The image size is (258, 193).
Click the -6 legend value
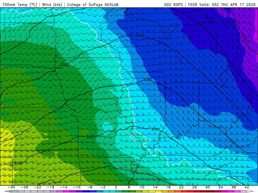(90, 187)
